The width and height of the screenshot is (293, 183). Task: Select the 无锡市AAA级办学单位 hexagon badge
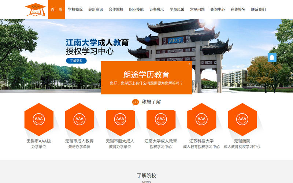click(39, 120)
